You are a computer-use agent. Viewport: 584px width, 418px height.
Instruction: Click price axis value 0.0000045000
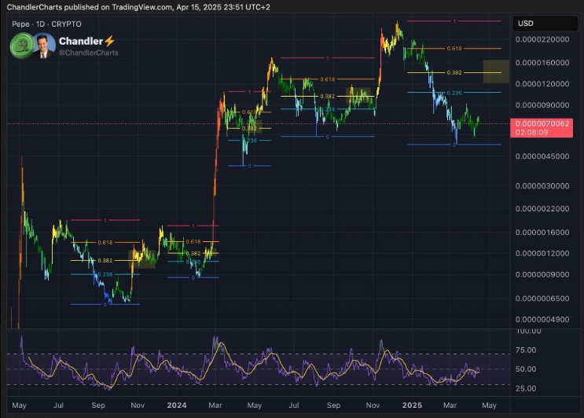click(542, 156)
